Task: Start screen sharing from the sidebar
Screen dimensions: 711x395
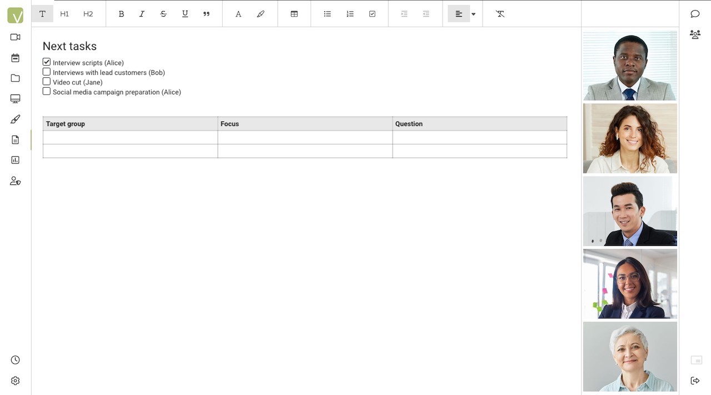Action: click(15, 98)
